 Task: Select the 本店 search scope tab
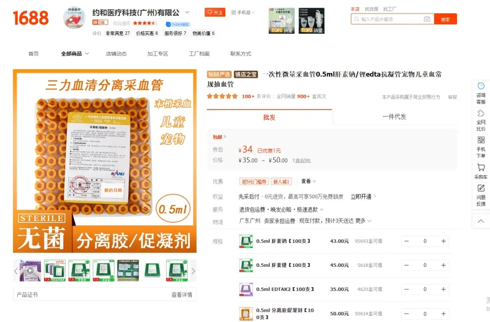pos(355,9)
